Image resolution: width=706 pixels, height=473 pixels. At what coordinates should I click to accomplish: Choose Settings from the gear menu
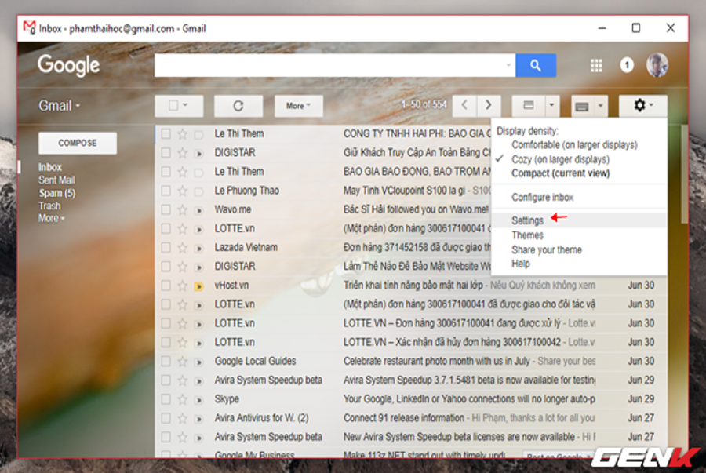(527, 221)
